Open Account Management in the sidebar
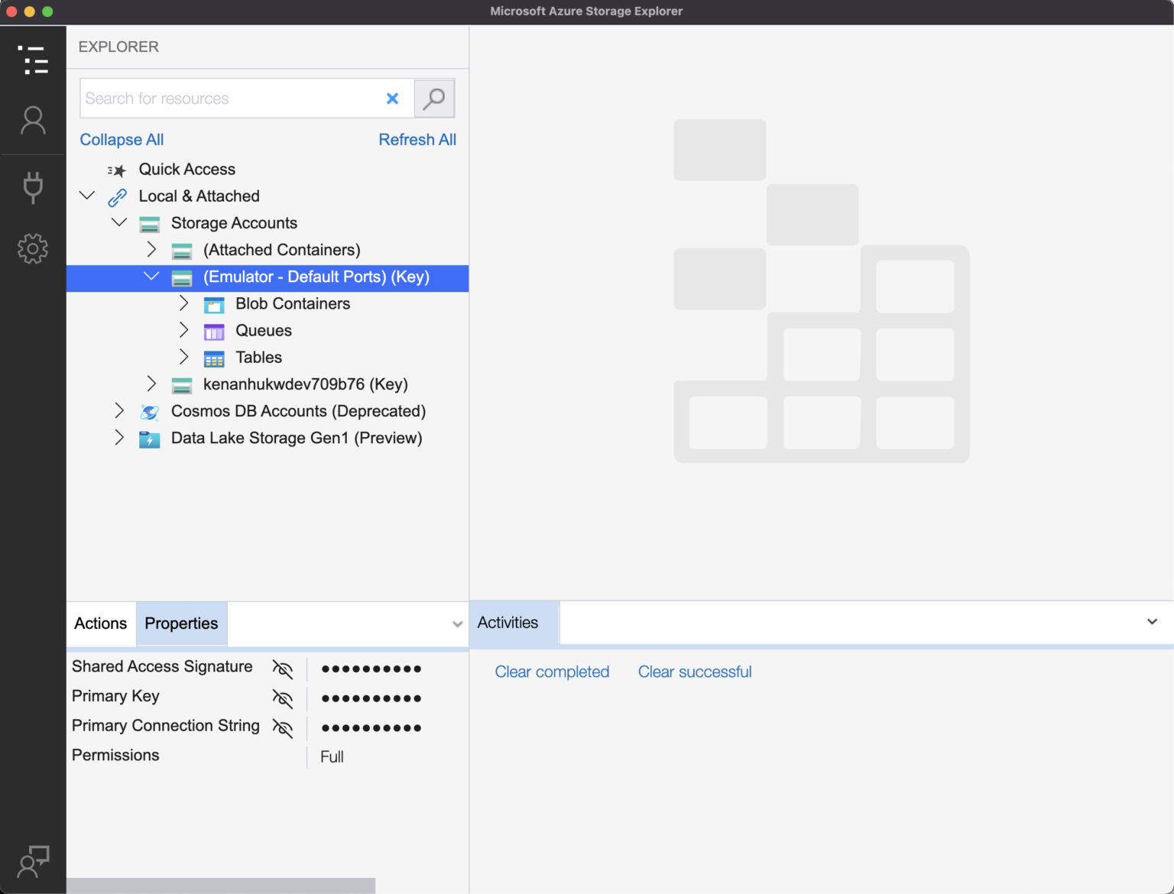Image resolution: width=1174 pixels, height=894 pixels. coord(33,120)
